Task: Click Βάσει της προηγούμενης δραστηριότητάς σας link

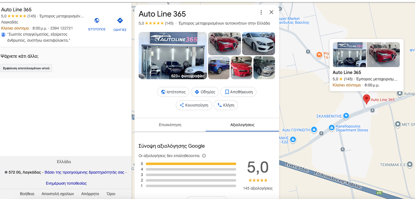Action: tap(84, 172)
